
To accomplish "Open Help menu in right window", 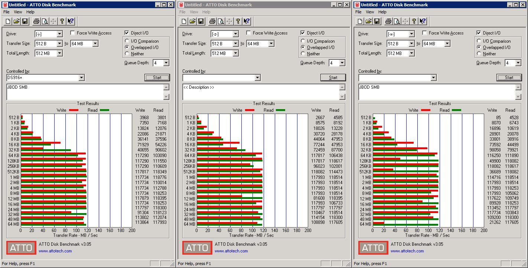I will (382, 12).
